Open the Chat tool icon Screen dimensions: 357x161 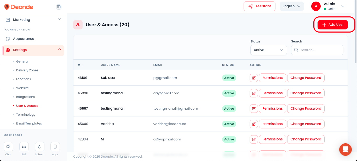click(x=8, y=147)
